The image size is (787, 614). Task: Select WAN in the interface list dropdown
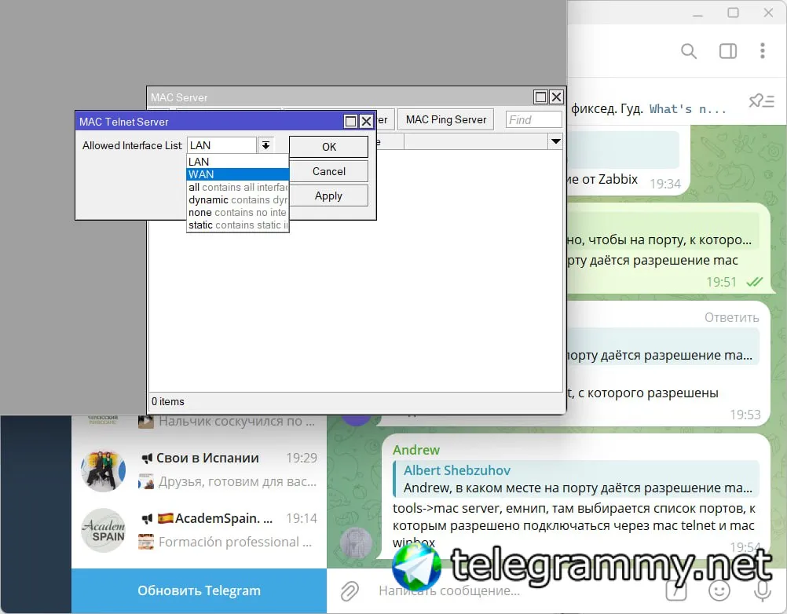237,174
